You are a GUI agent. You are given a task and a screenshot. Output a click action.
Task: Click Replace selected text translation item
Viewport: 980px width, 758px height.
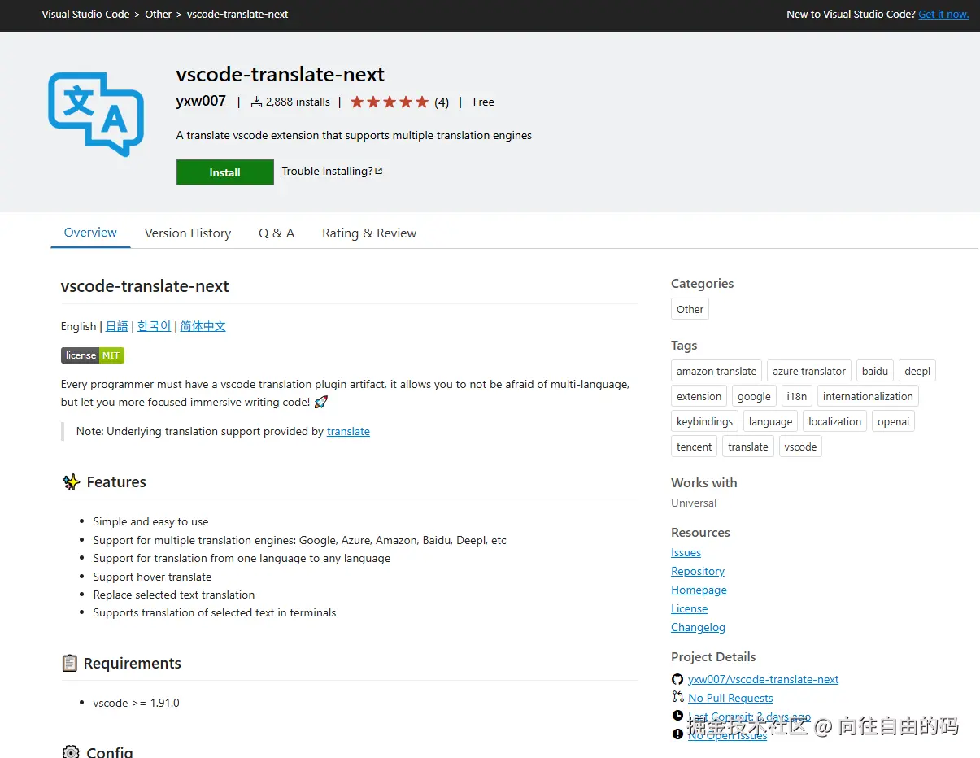[174, 595]
